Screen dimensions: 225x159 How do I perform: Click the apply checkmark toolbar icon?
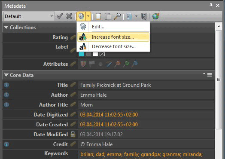tap(60, 16)
